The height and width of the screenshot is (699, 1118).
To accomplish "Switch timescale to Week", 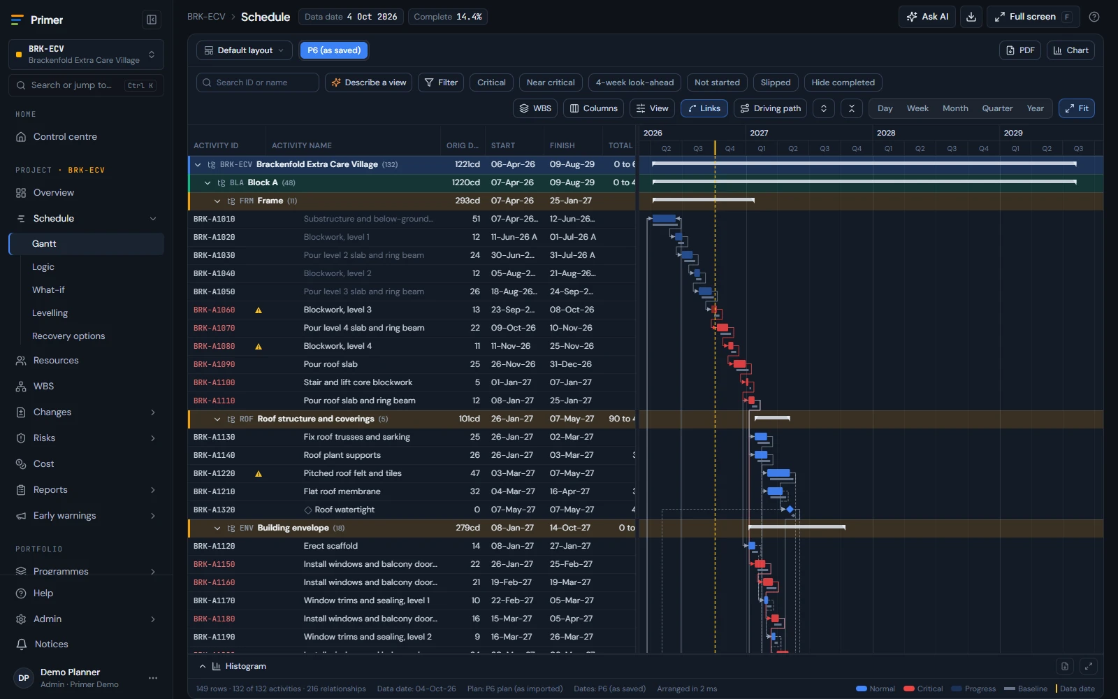I will tap(917, 108).
